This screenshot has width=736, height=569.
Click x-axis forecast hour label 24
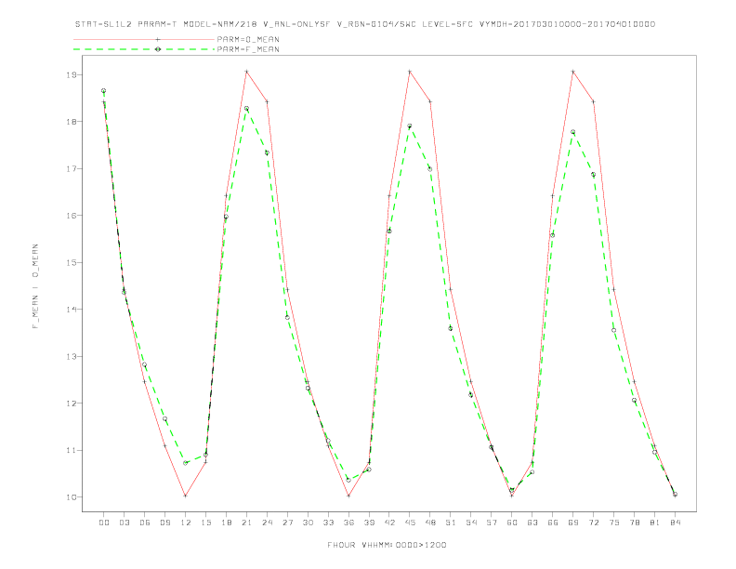[x=267, y=523]
